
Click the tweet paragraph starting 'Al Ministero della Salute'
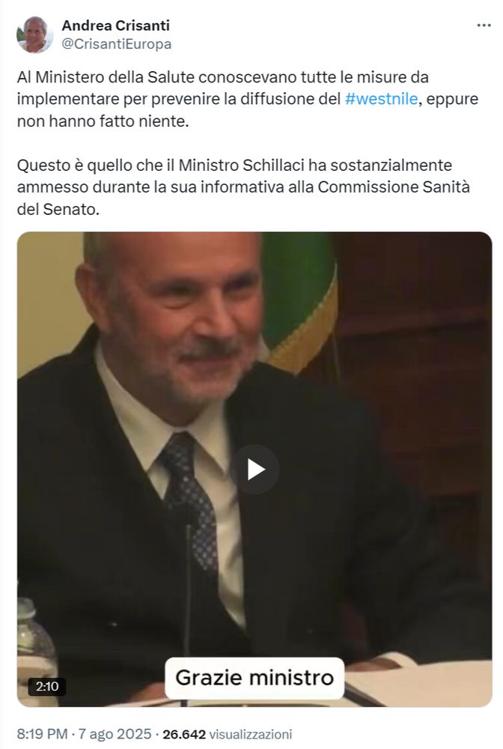pyautogui.click(x=248, y=99)
